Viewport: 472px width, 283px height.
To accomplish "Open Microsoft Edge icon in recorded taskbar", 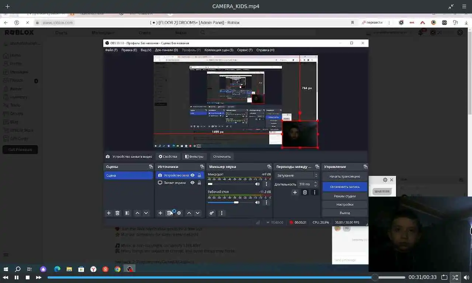I will coord(57,269).
